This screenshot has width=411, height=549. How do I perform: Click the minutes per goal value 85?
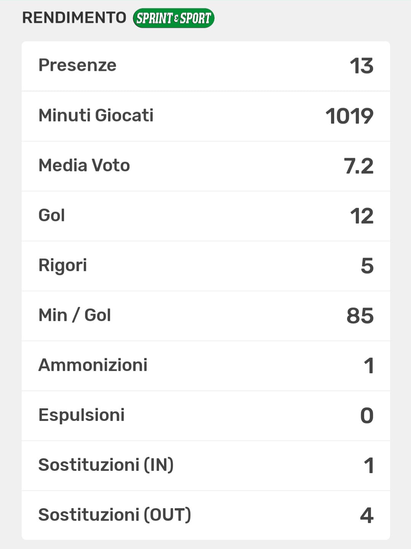pyautogui.click(x=360, y=316)
